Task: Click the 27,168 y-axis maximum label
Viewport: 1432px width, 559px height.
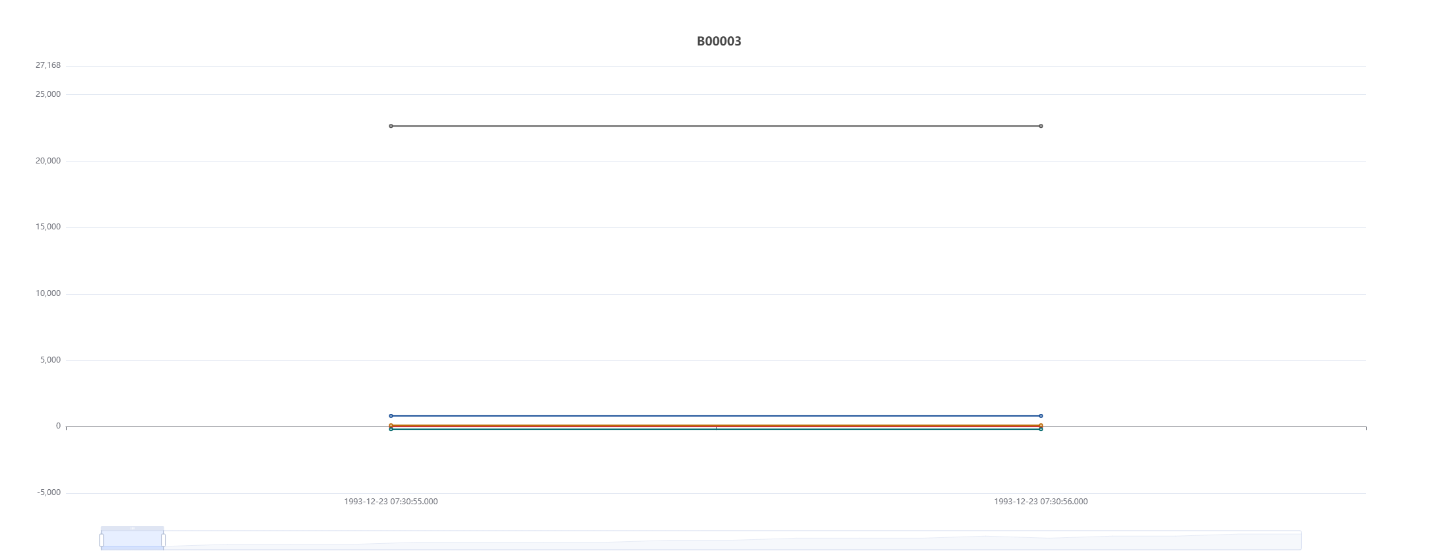Action: 48,65
